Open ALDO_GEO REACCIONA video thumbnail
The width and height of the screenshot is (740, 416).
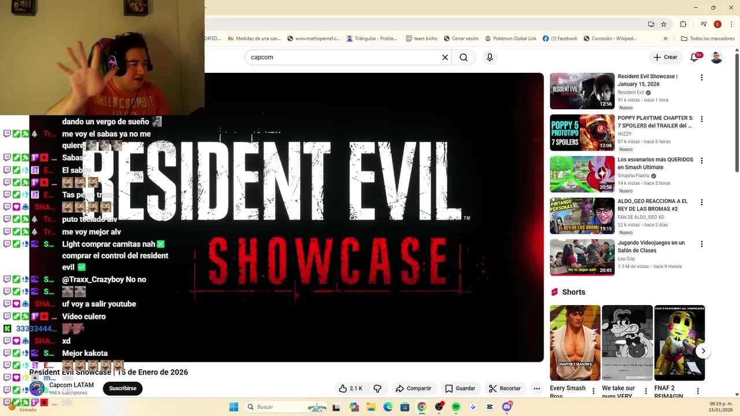click(582, 216)
